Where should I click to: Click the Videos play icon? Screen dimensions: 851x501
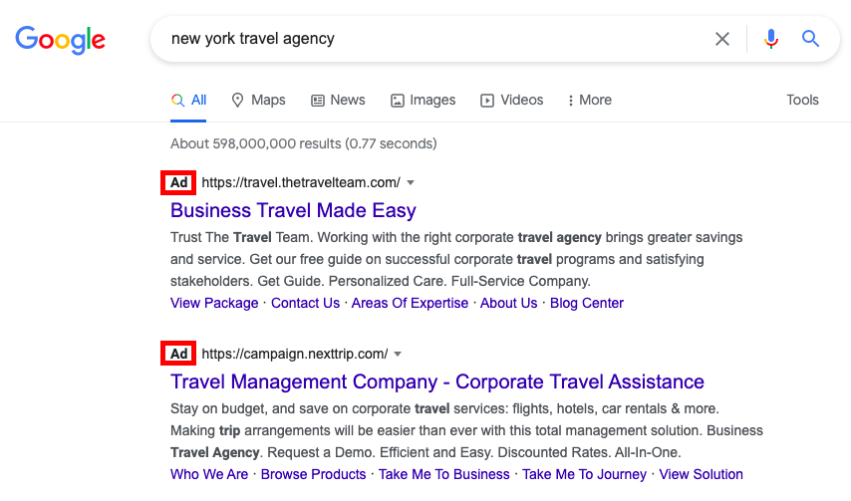click(x=487, y=101)
